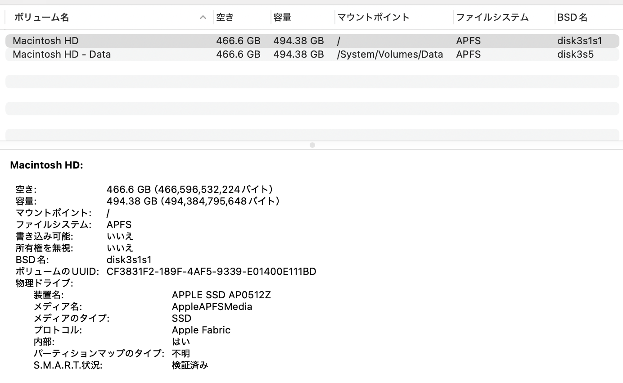The height and width of the screenshot is (383, 623).
Task: Click an empty row below the volume list
Action: [312, 81]
